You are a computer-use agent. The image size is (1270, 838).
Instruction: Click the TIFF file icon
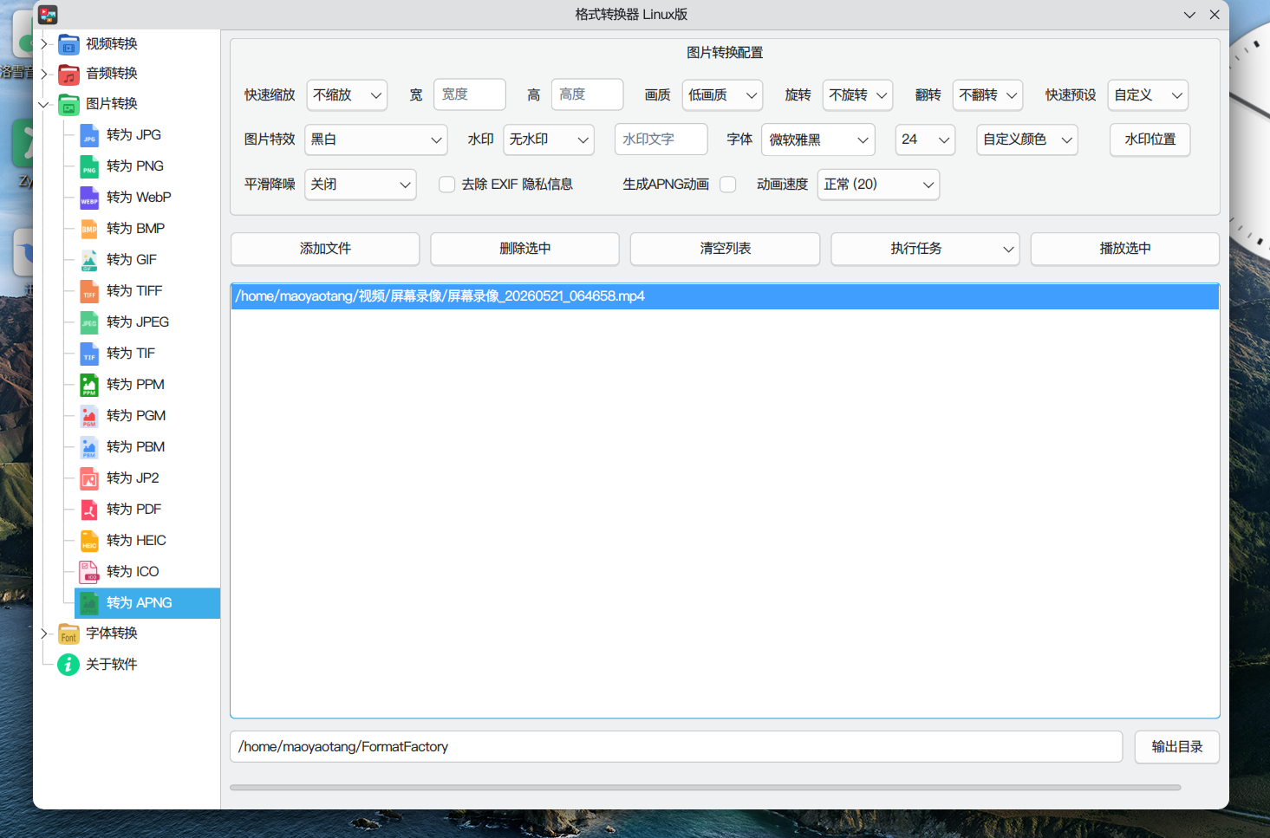(x=89, y=292)
